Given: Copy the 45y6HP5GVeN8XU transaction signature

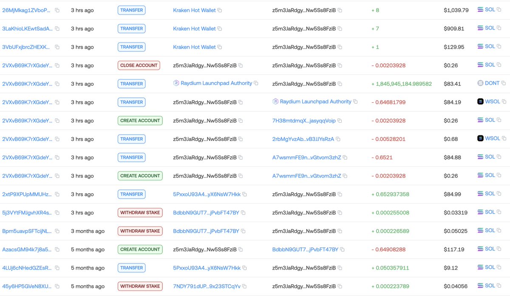Looking at the screenshot, I should pyautogui.click(x=57, y=287).
